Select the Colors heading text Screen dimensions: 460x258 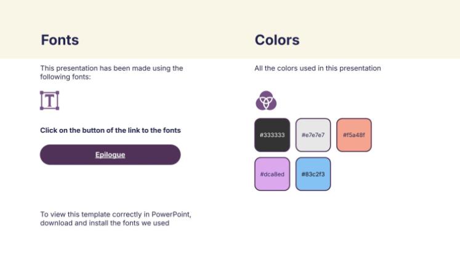277,41
